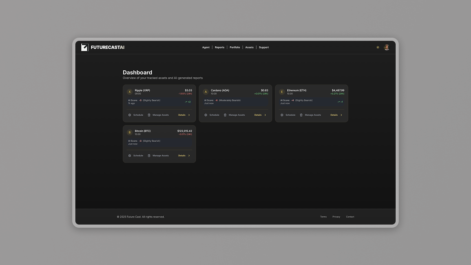Click the trash icon on Bitcoin card

[x=149, y=155]
